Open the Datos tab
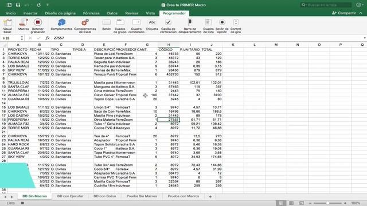This screenshot has width=367, height=206. (112, 13)
